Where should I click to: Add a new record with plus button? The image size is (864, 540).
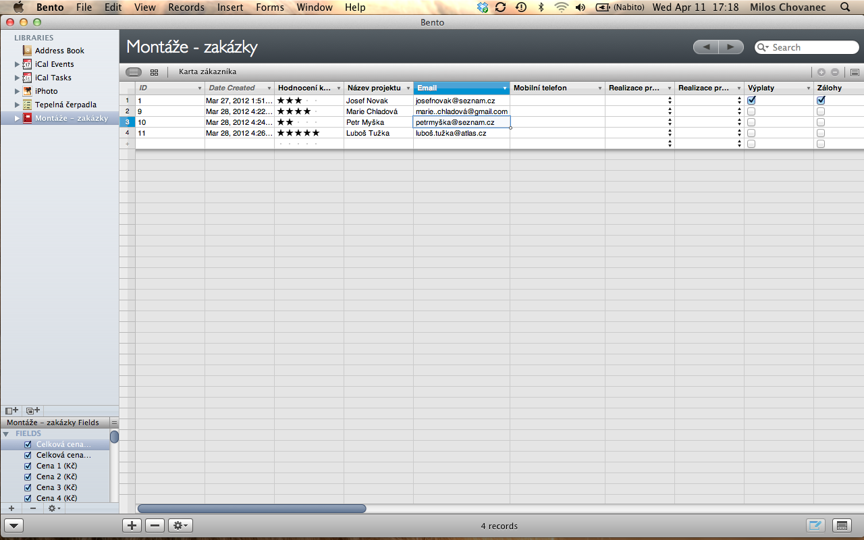pyautogui.click(x=132, y=526)
